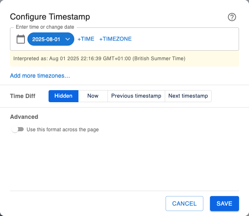249x216 pixels.
Task: Open the help question mark icon
Action: (232, 17)
